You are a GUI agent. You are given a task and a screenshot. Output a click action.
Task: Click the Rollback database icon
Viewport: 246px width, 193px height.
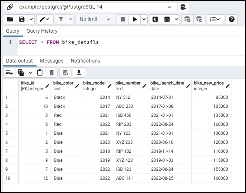(199, 19)
